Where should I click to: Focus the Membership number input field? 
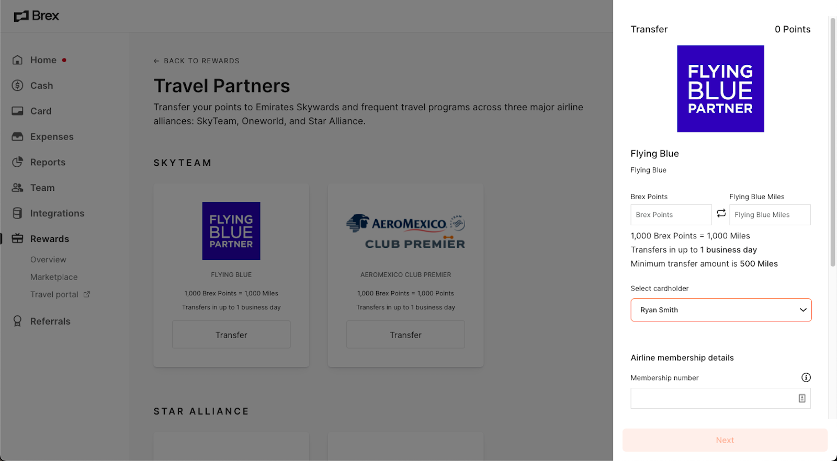coord(720,398)
